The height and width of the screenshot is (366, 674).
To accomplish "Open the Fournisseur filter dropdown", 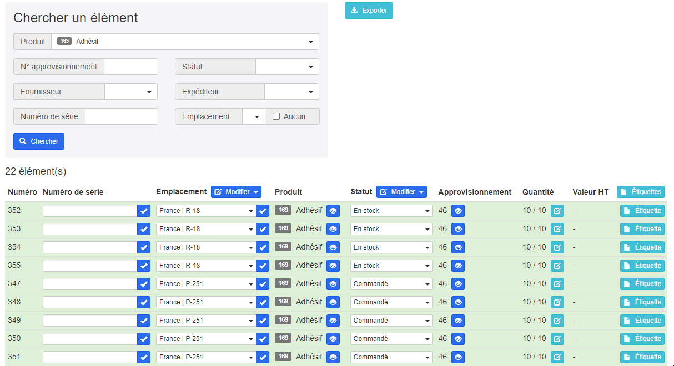I will (x=131, y=91).
